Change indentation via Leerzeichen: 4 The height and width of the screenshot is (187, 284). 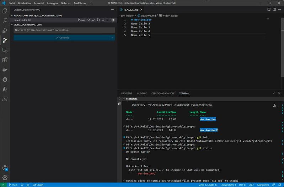tap(228, 185)
